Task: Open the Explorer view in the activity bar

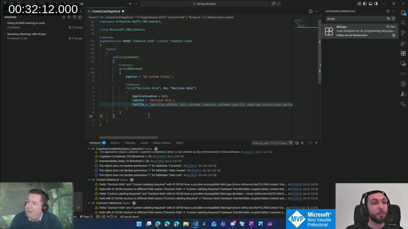Action: 403,12
